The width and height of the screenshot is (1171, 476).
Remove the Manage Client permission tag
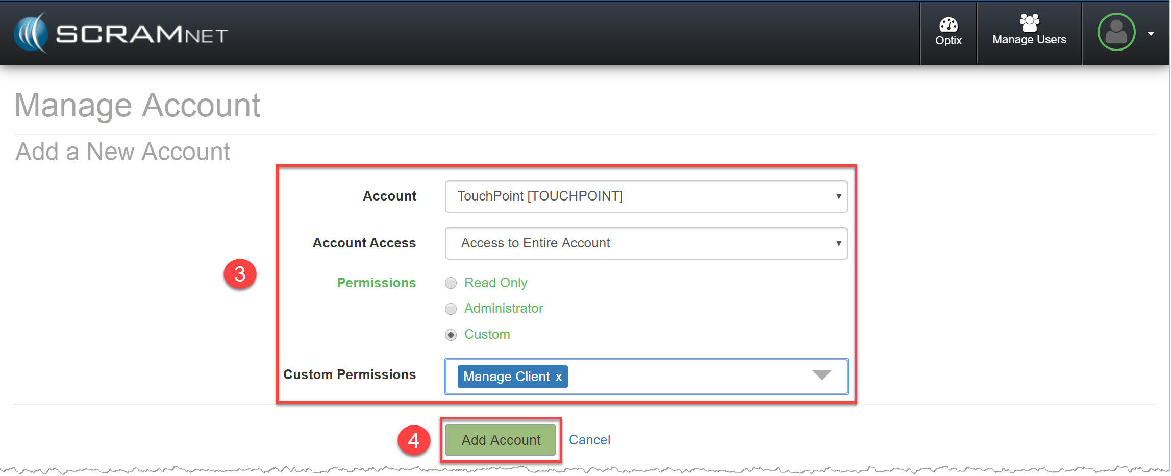pos(559,377)
